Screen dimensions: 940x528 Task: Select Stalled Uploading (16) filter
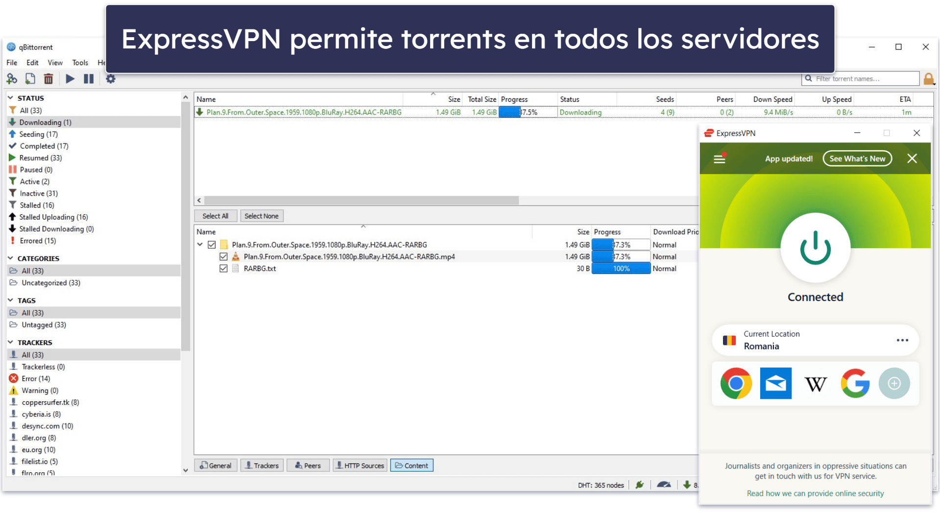pos(94,217)
